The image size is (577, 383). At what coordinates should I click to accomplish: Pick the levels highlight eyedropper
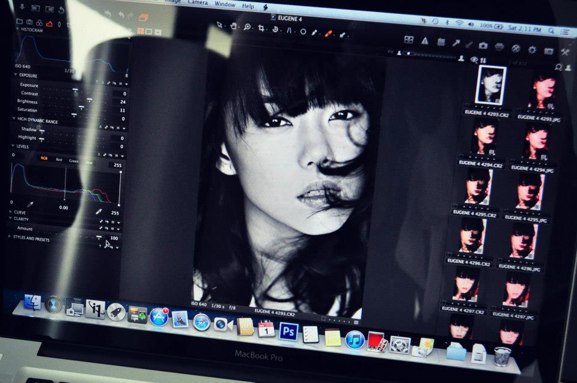(x=98, y=211)
